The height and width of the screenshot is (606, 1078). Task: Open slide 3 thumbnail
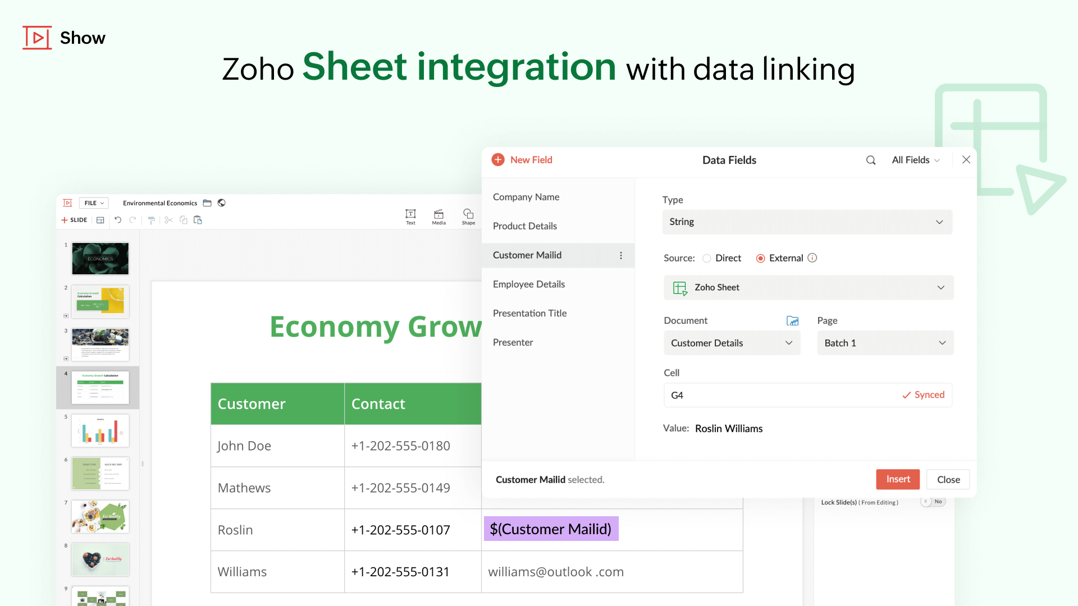(x=101, y=345)
